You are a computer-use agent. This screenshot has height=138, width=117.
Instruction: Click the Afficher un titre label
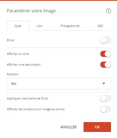point(18,54)
